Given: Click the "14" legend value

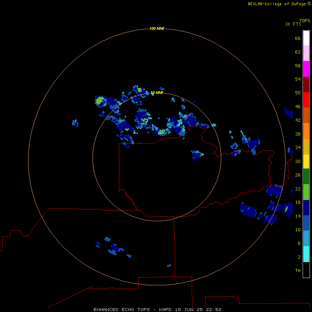Looking at the screenshot, I should (x=298, y=216).
